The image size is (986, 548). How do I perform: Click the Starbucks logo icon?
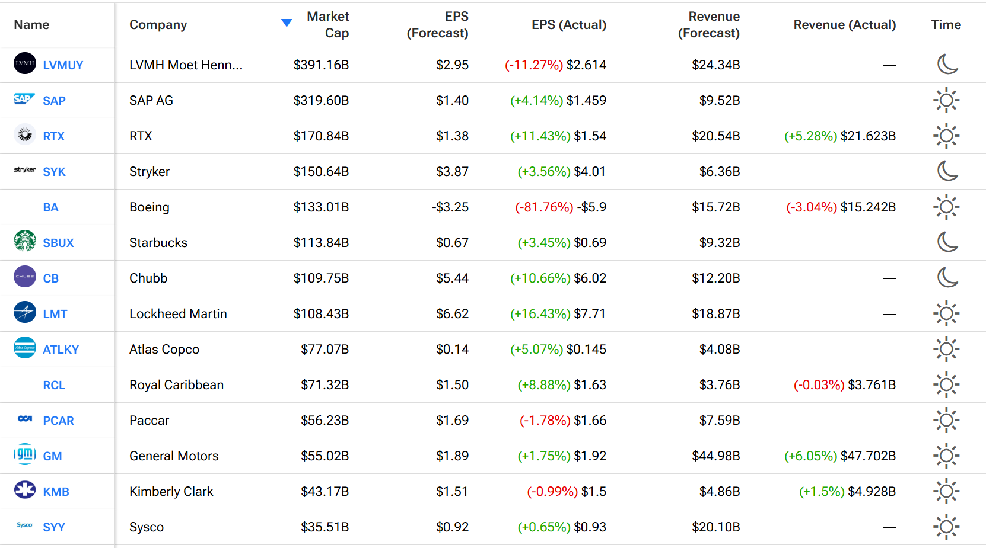tap(25, 241)
